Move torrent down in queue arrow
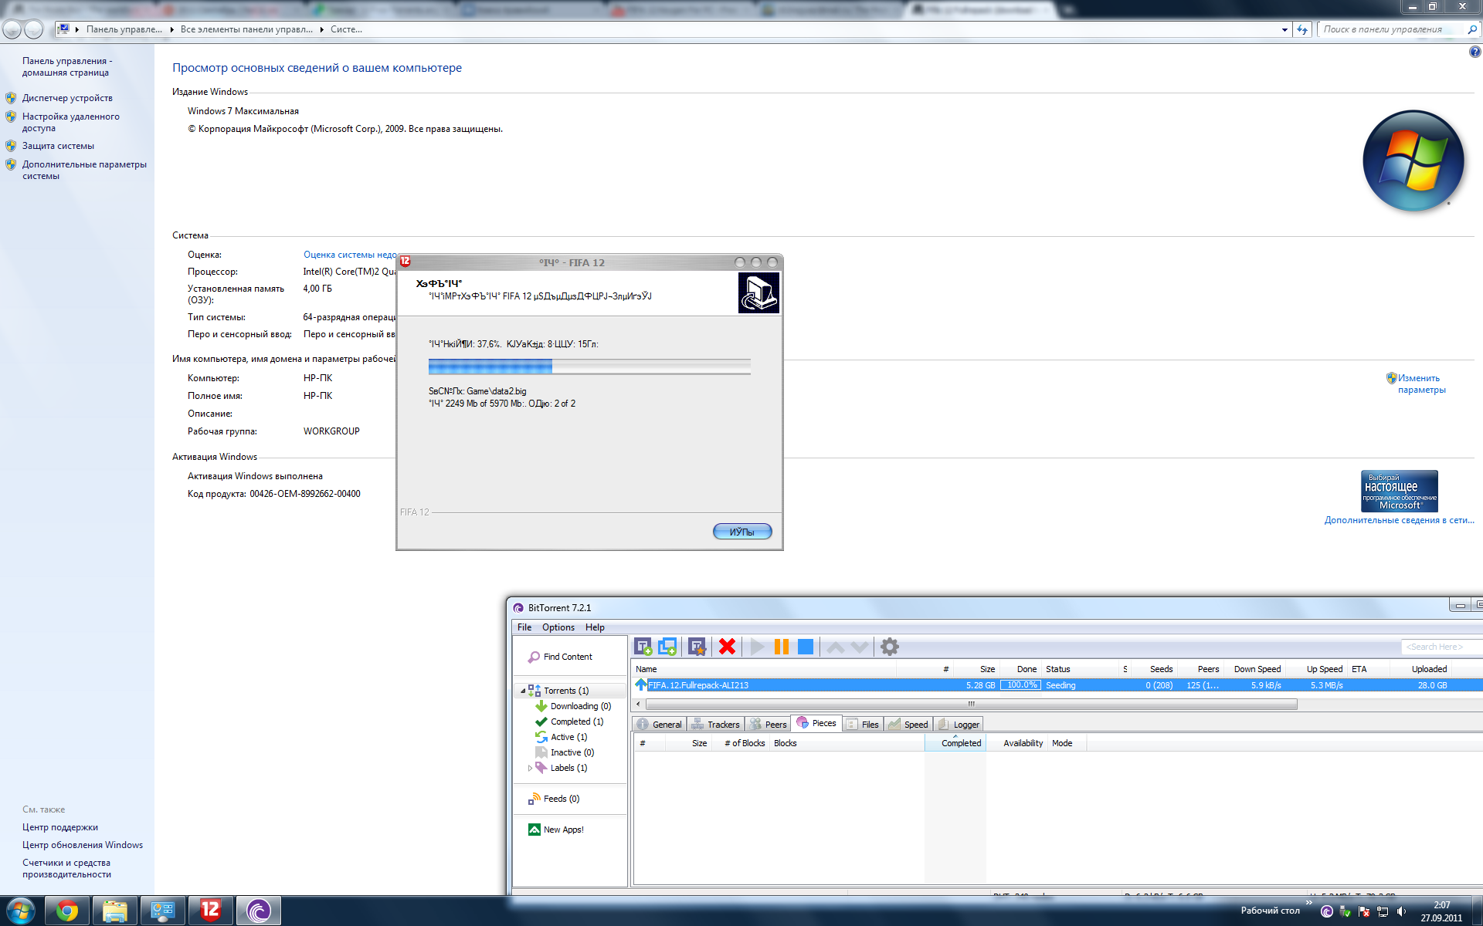1483x926 pixels. tap(860, 647)
